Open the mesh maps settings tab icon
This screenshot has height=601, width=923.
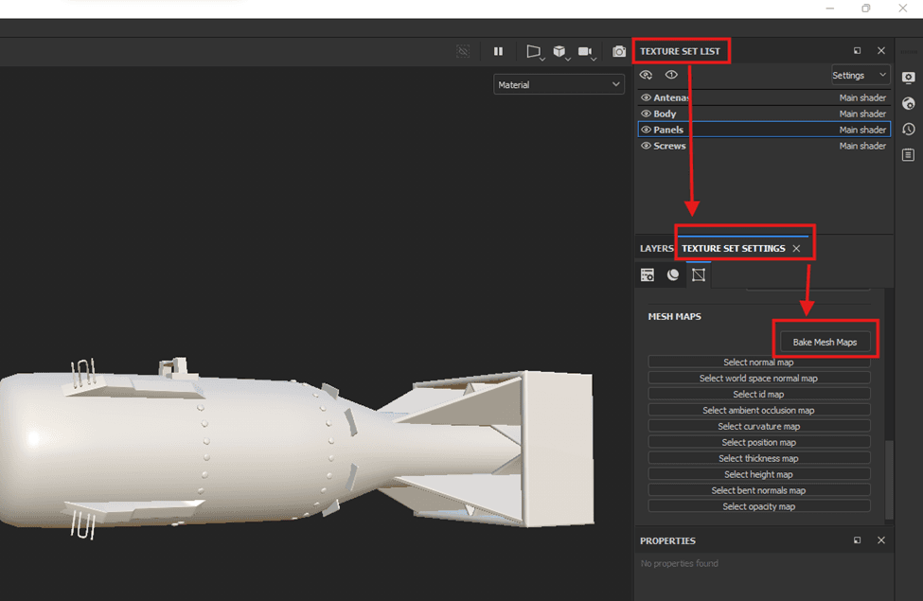(699, 274)
